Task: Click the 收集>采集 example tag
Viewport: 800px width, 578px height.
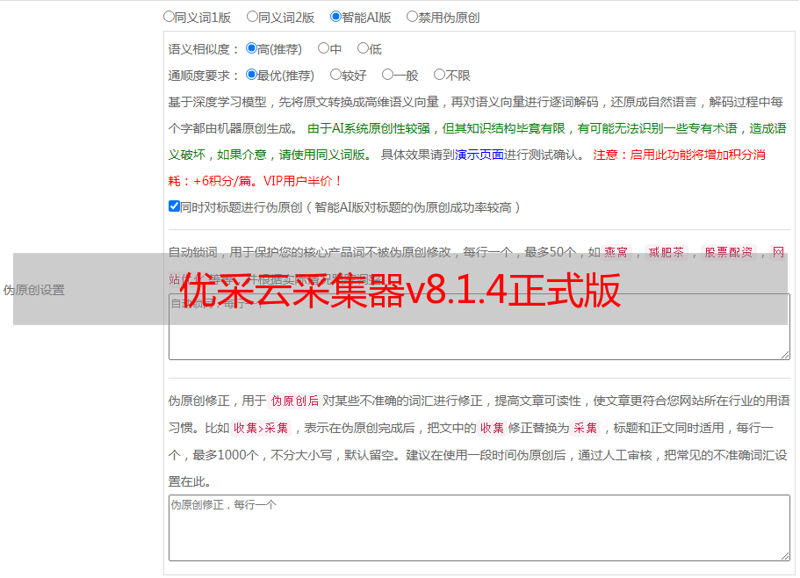Action: [x=261, y=428]
